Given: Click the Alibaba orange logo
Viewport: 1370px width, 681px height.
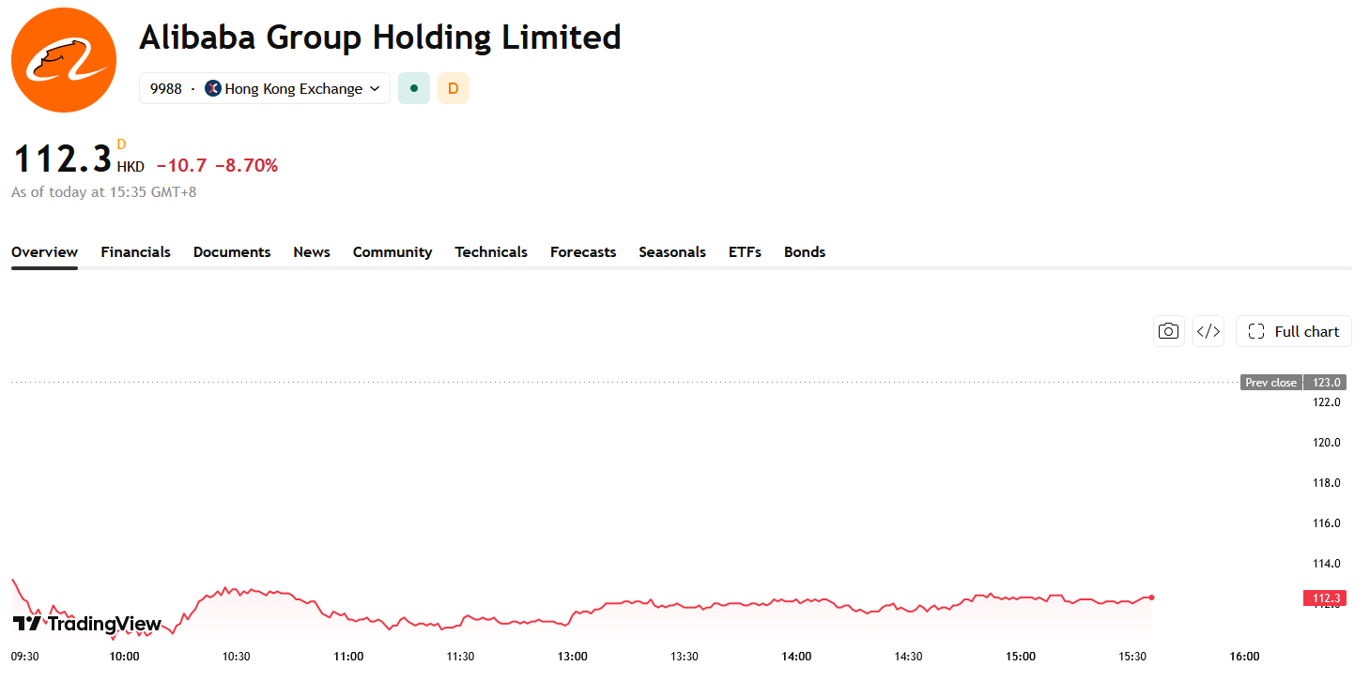Looking at the screenshot, I should (64, 60).
